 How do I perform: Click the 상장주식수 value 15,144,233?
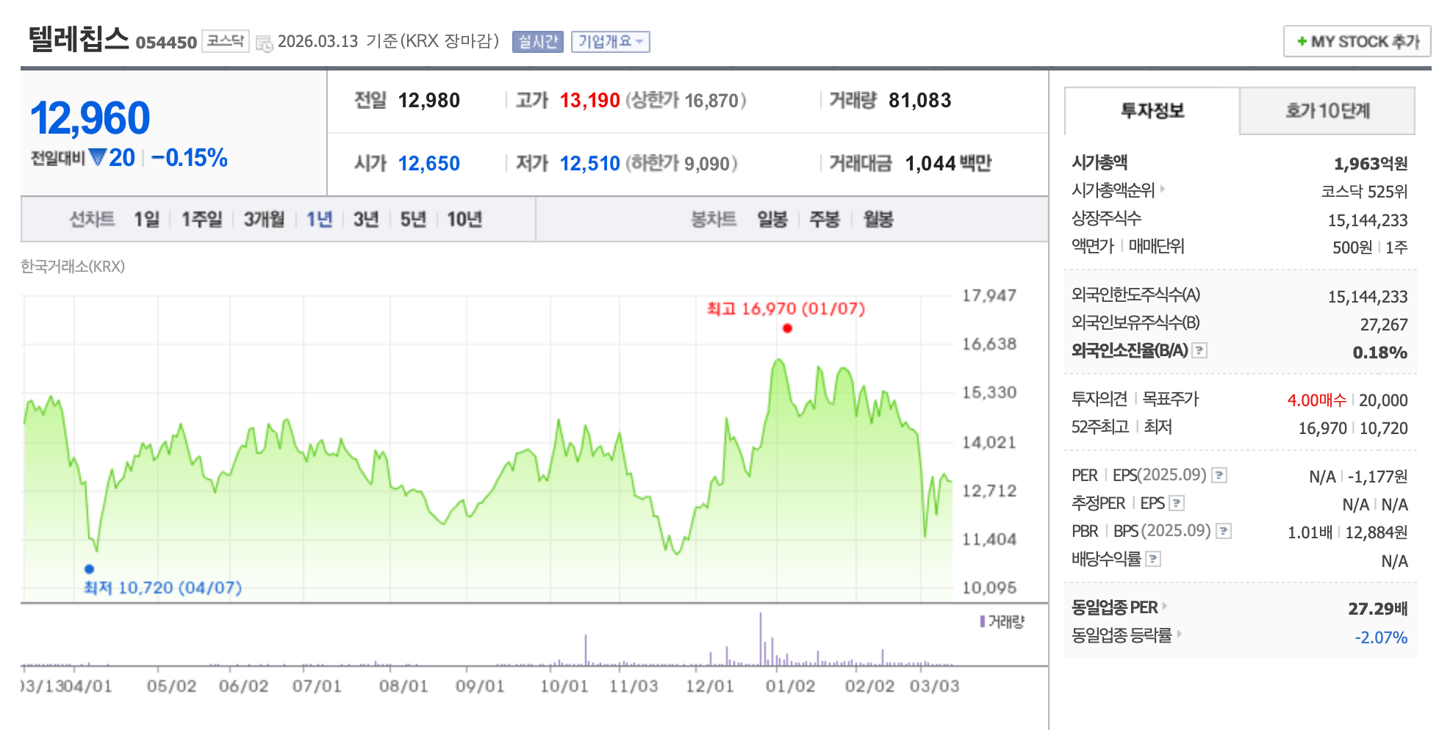tap(1368, 220)
